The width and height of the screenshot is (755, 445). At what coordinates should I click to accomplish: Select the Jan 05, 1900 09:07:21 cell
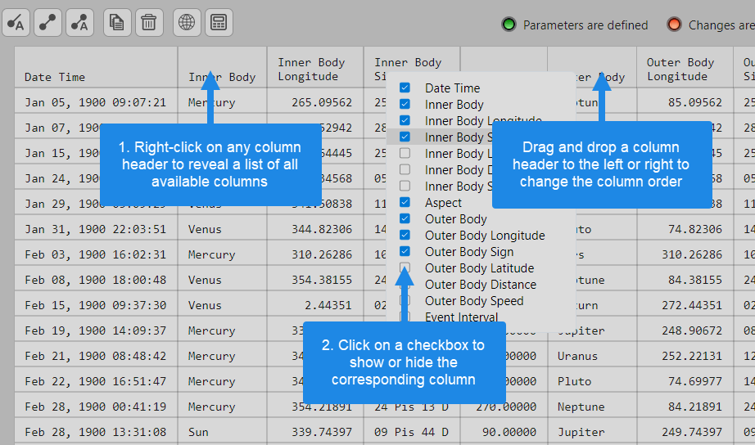point(96,101)
